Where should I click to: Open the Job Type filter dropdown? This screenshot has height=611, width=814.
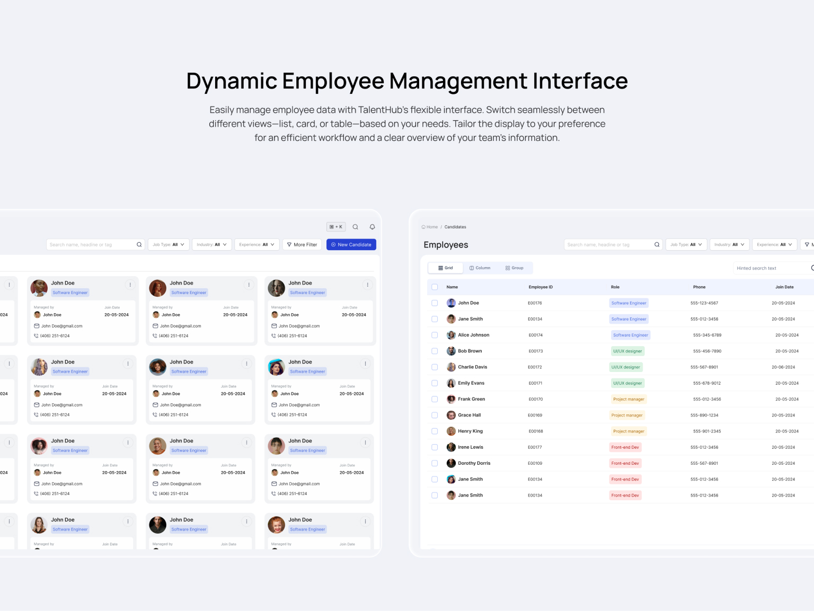click(169, 244)
